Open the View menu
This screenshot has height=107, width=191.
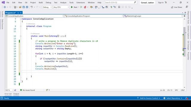[x=20, y=2]
